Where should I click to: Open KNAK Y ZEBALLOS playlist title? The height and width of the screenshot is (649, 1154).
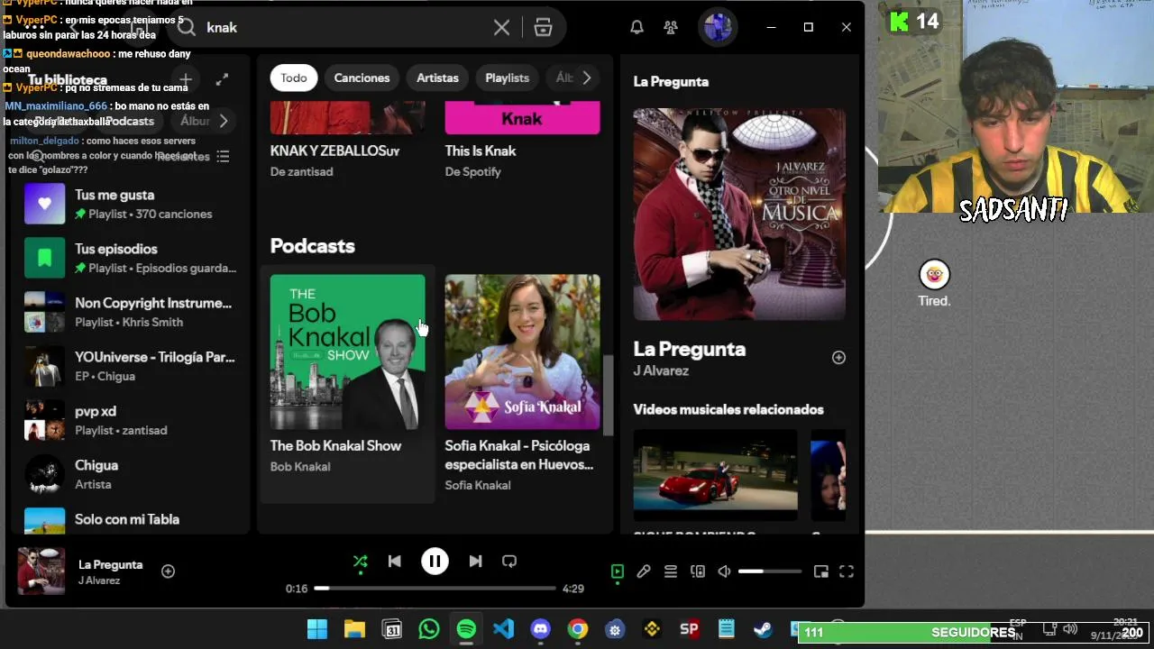point(334,151)
